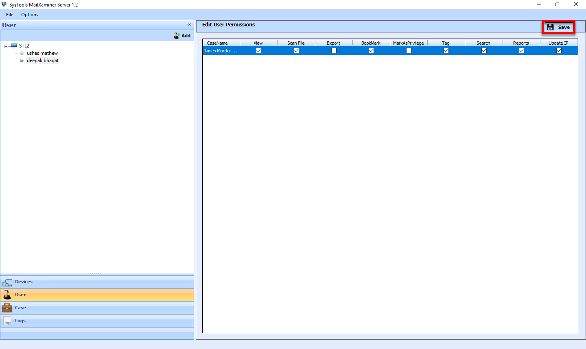Screen dimensions: 586x349
Task: Open the Options menu
Action: [30, 15]
